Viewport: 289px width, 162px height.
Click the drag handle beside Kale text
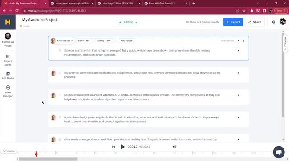(x=59, y=95)
